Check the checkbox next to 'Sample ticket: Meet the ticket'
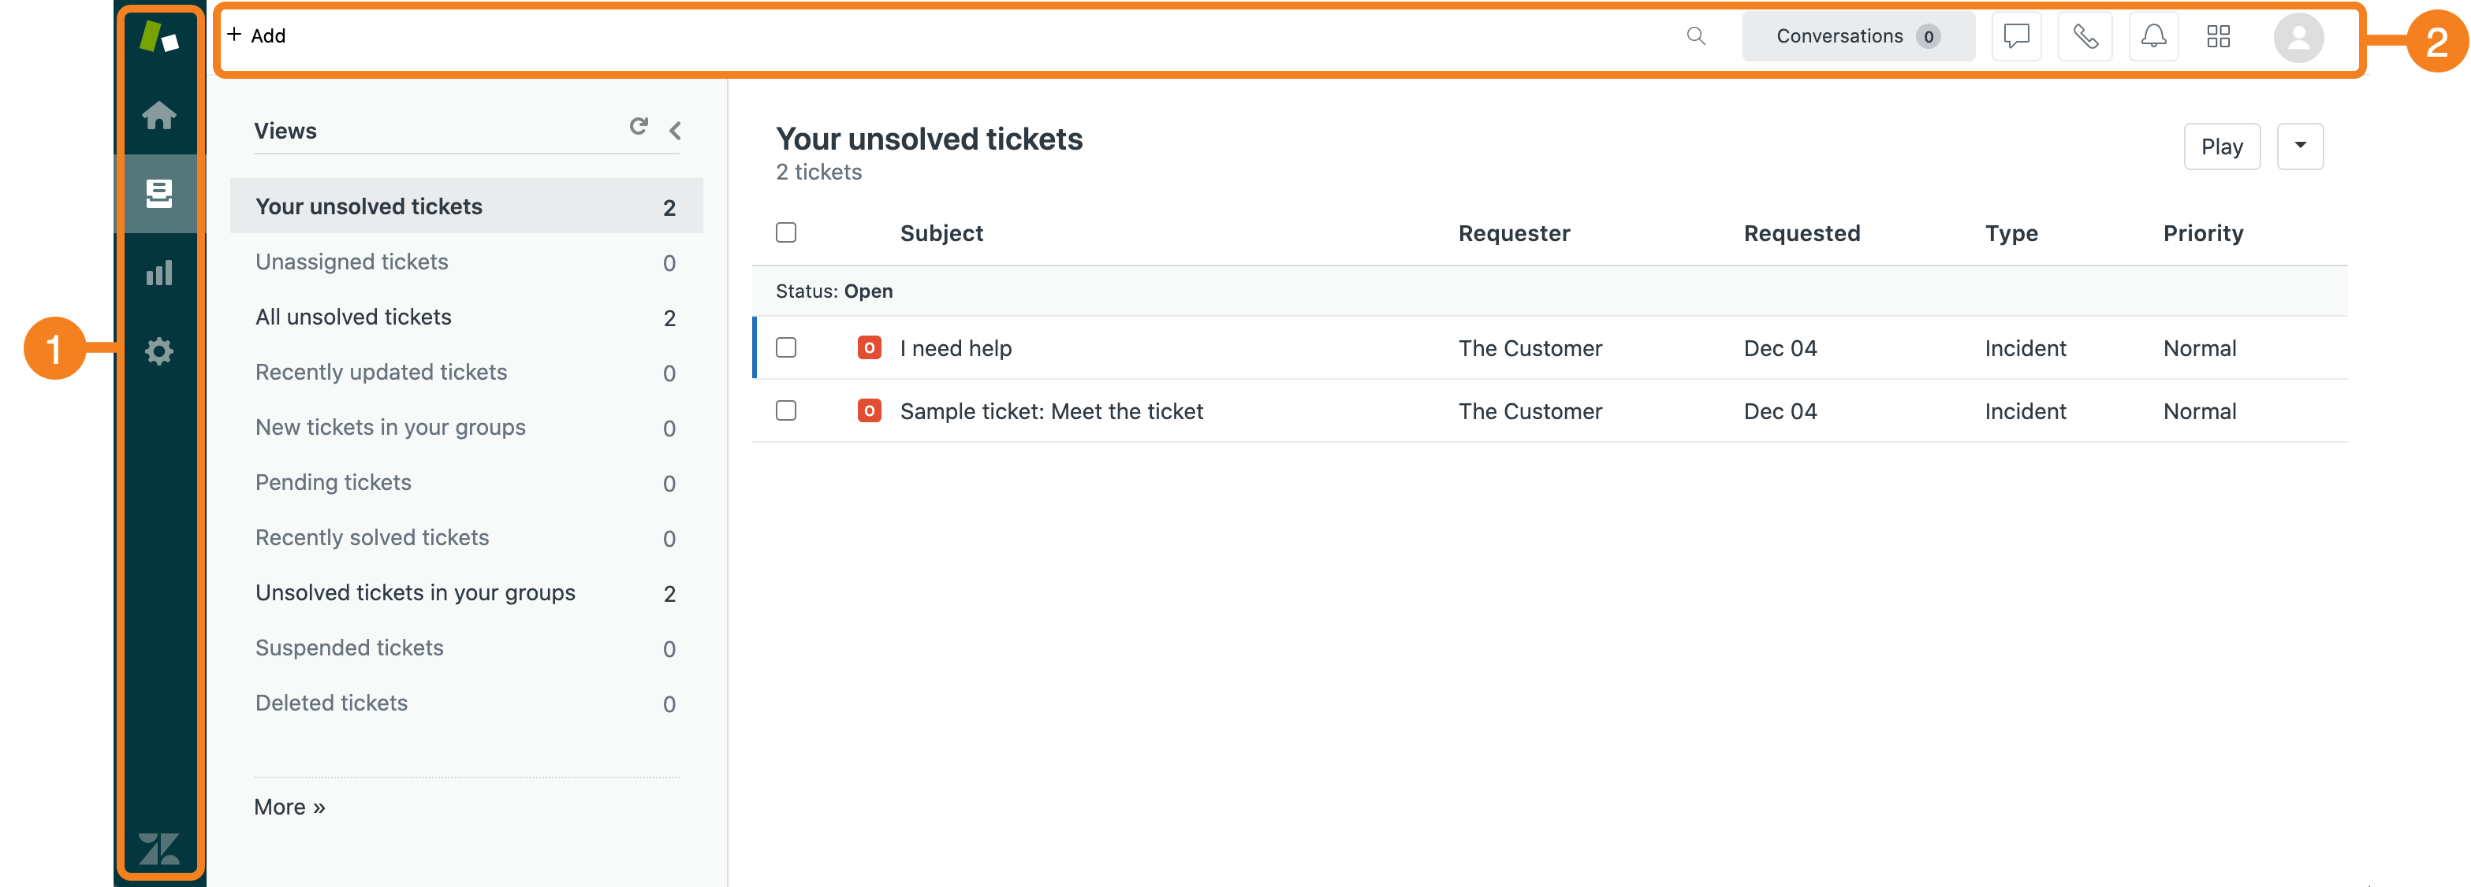 point(788,410)
